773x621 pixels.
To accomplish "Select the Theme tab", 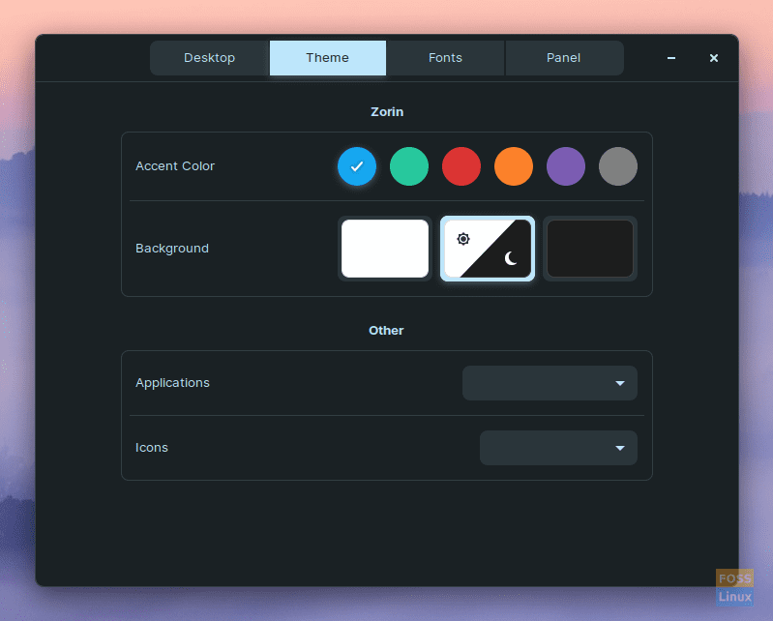I will coord(328,58).
